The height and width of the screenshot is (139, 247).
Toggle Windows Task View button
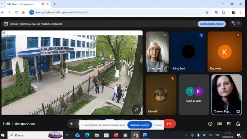click(68, 135)
